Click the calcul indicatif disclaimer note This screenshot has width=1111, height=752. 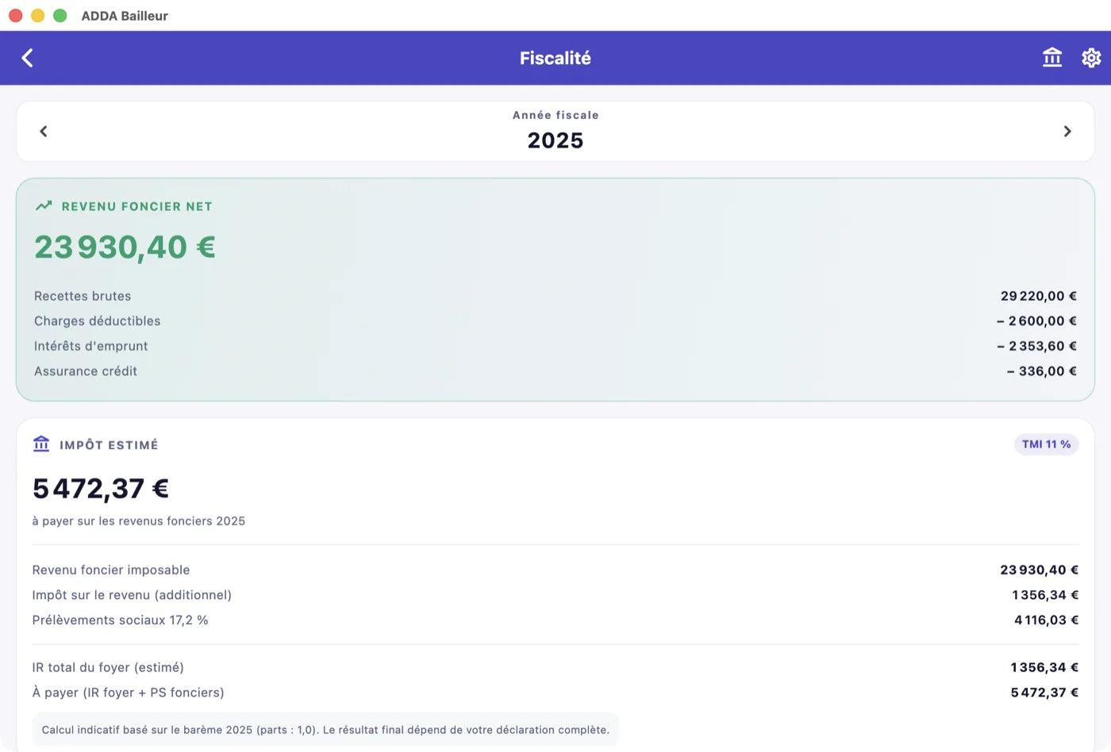(325, 730)
